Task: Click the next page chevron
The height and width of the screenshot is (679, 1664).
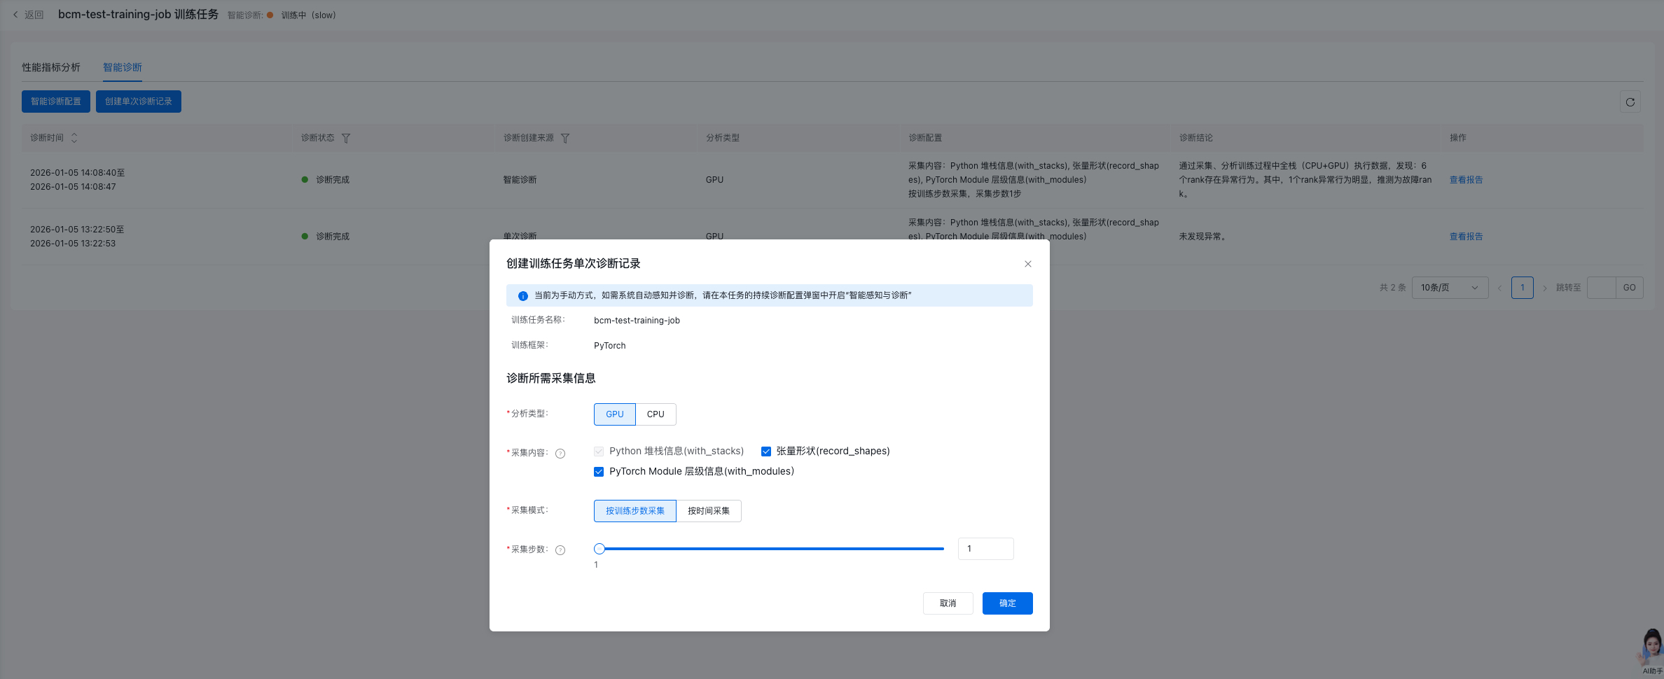Action: point(1544,287)
